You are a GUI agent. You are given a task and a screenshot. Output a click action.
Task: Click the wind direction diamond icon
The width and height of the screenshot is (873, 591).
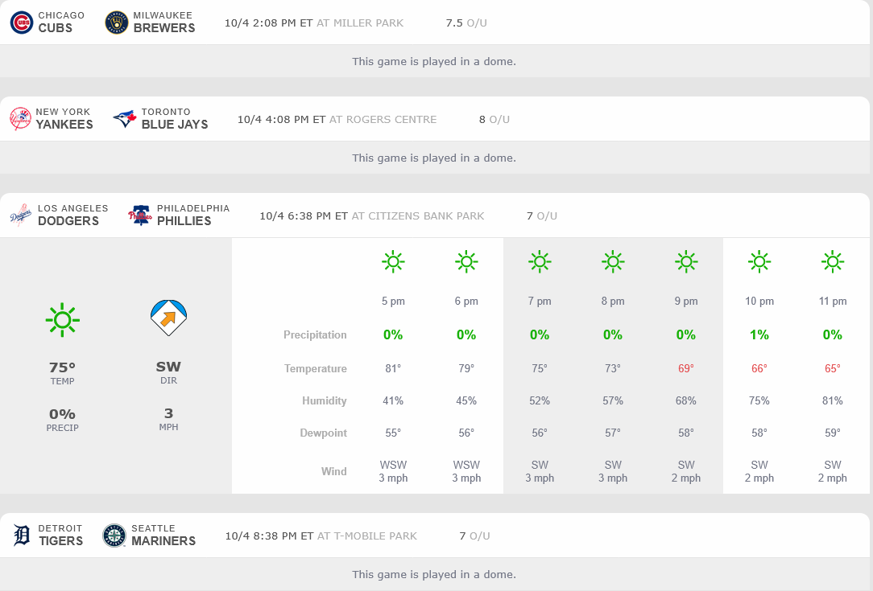coord(168,318)
